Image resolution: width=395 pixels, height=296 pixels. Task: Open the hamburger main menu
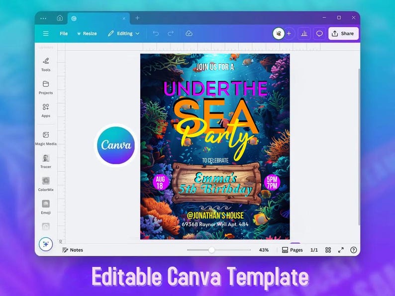pyautogui.click(x=46, y=33)
